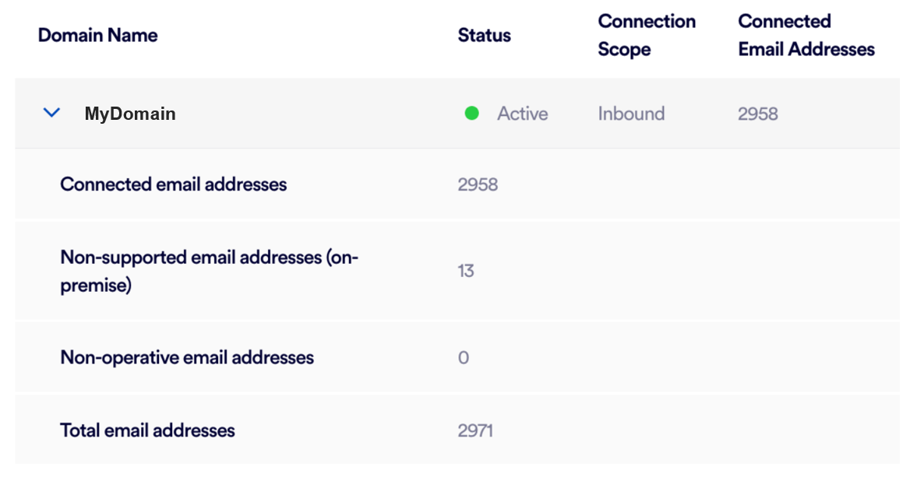Click the Status column header
This screenshot has height=477, width=917.
click(x=484, y=35)
